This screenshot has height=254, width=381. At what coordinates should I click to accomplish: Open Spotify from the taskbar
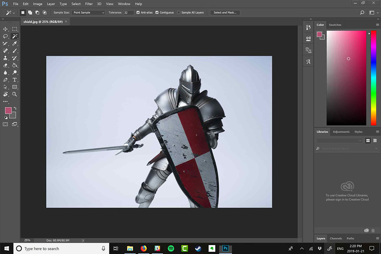click(x=171, y=248)
